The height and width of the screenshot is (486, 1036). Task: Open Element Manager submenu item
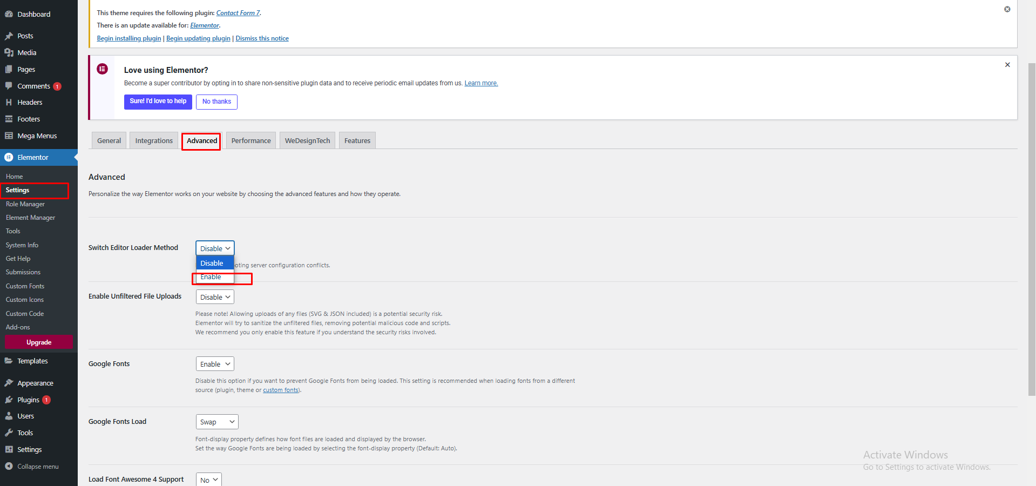[30, 218]
